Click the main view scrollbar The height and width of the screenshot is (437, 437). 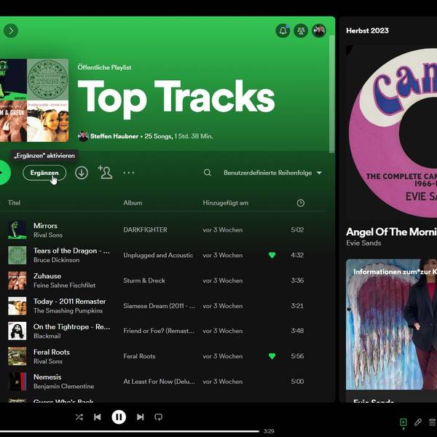coord(331,94)
